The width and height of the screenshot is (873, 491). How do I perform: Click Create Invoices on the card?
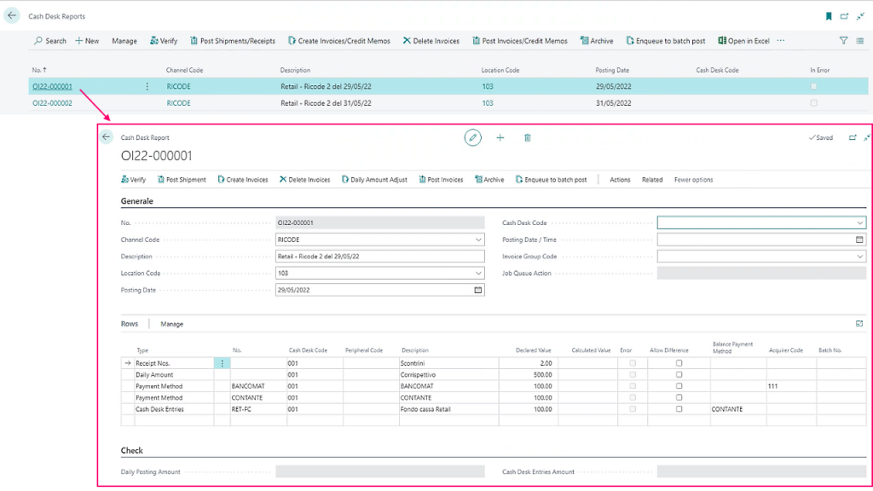[243, 180]
